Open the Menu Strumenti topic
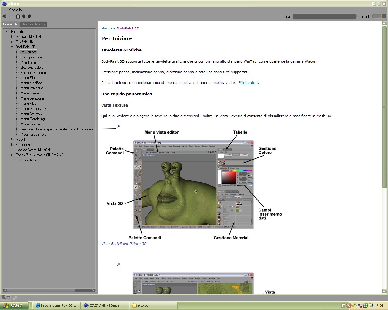 click(x=32, y=114)
